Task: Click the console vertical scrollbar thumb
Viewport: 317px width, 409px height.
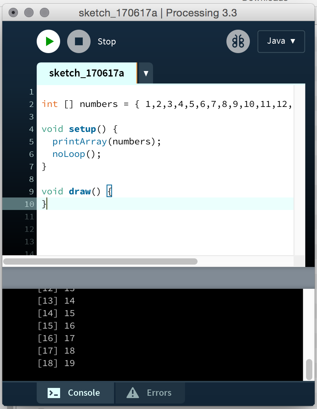Action: click(x=309, y=370)
